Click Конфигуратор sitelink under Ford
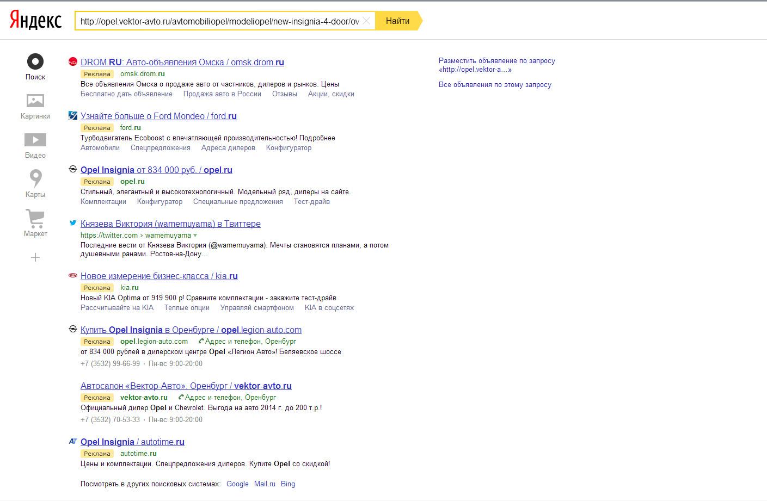Screen dimensions: 767x501 point(289,147)
